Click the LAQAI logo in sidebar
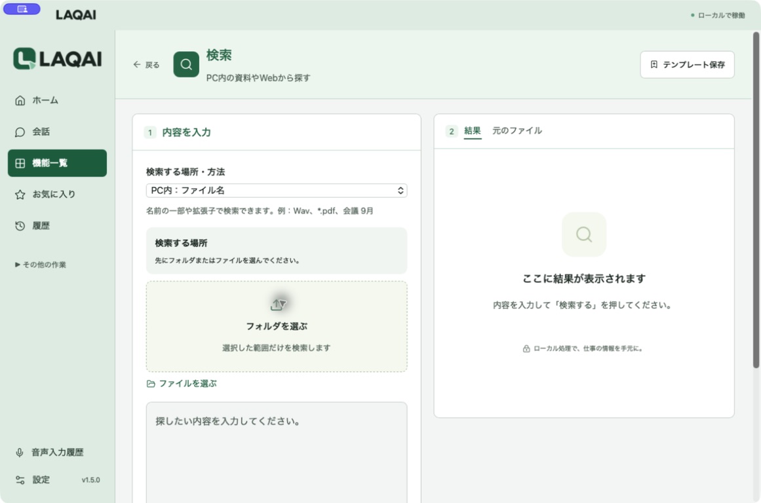The image size is (761, 503). [57, 59]
